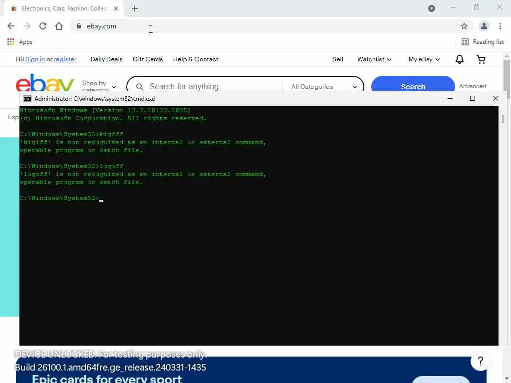Screen dimensions: 511x383
Task: Bookmark this page with the star icon
Action: coord(464,26)
